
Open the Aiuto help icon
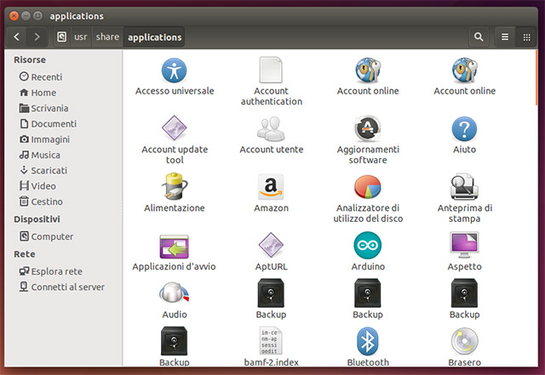pyautogui.click(x=464, y=128)
